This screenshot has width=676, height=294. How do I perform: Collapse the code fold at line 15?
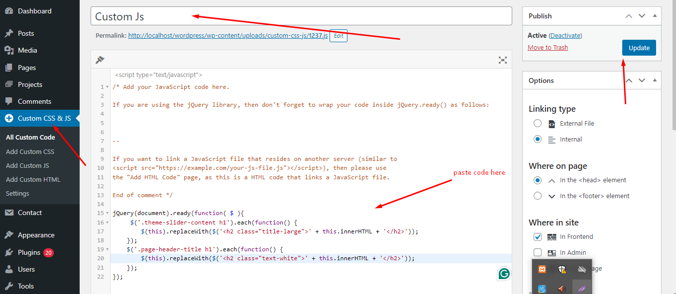tap(108, 214)
